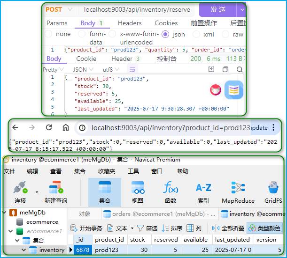Click the 排序 sort button
The height and width of the screenshot is (258, 287).
coord(172,228)
